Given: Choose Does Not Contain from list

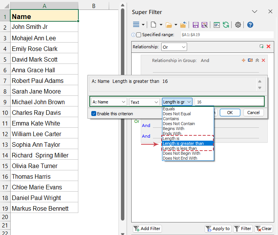Looking at the screenshot, I should [x=179, y=124].
